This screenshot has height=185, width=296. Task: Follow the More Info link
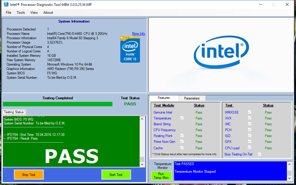tap(138, 34)
